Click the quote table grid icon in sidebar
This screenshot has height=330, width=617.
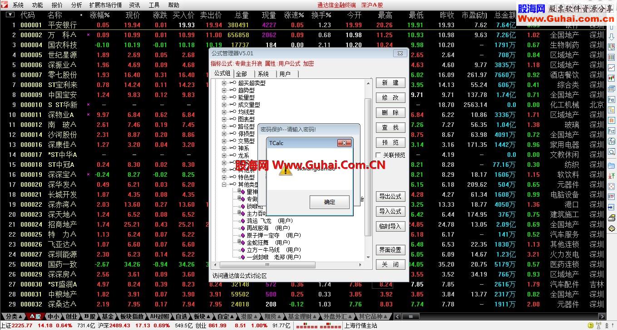click(x=611, y=57)
